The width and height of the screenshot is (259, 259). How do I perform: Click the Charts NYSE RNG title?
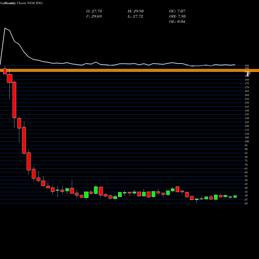click(30, 3)
